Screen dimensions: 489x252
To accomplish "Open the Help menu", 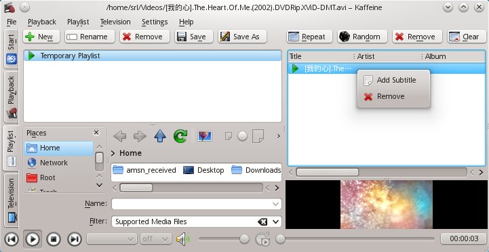I will [187, 22].
